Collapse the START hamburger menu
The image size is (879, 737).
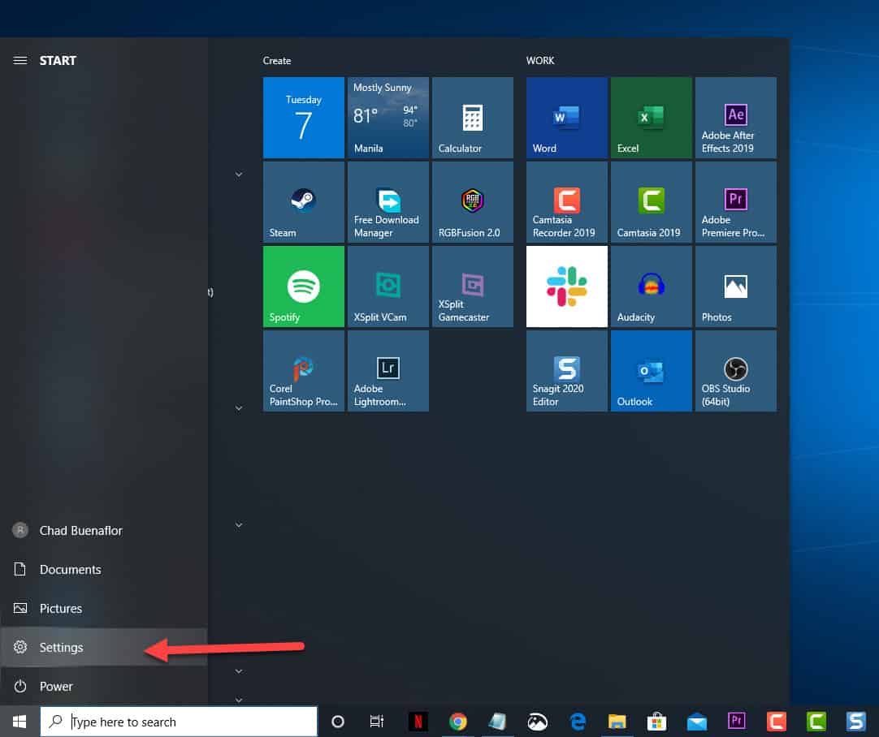click(20, 60)
